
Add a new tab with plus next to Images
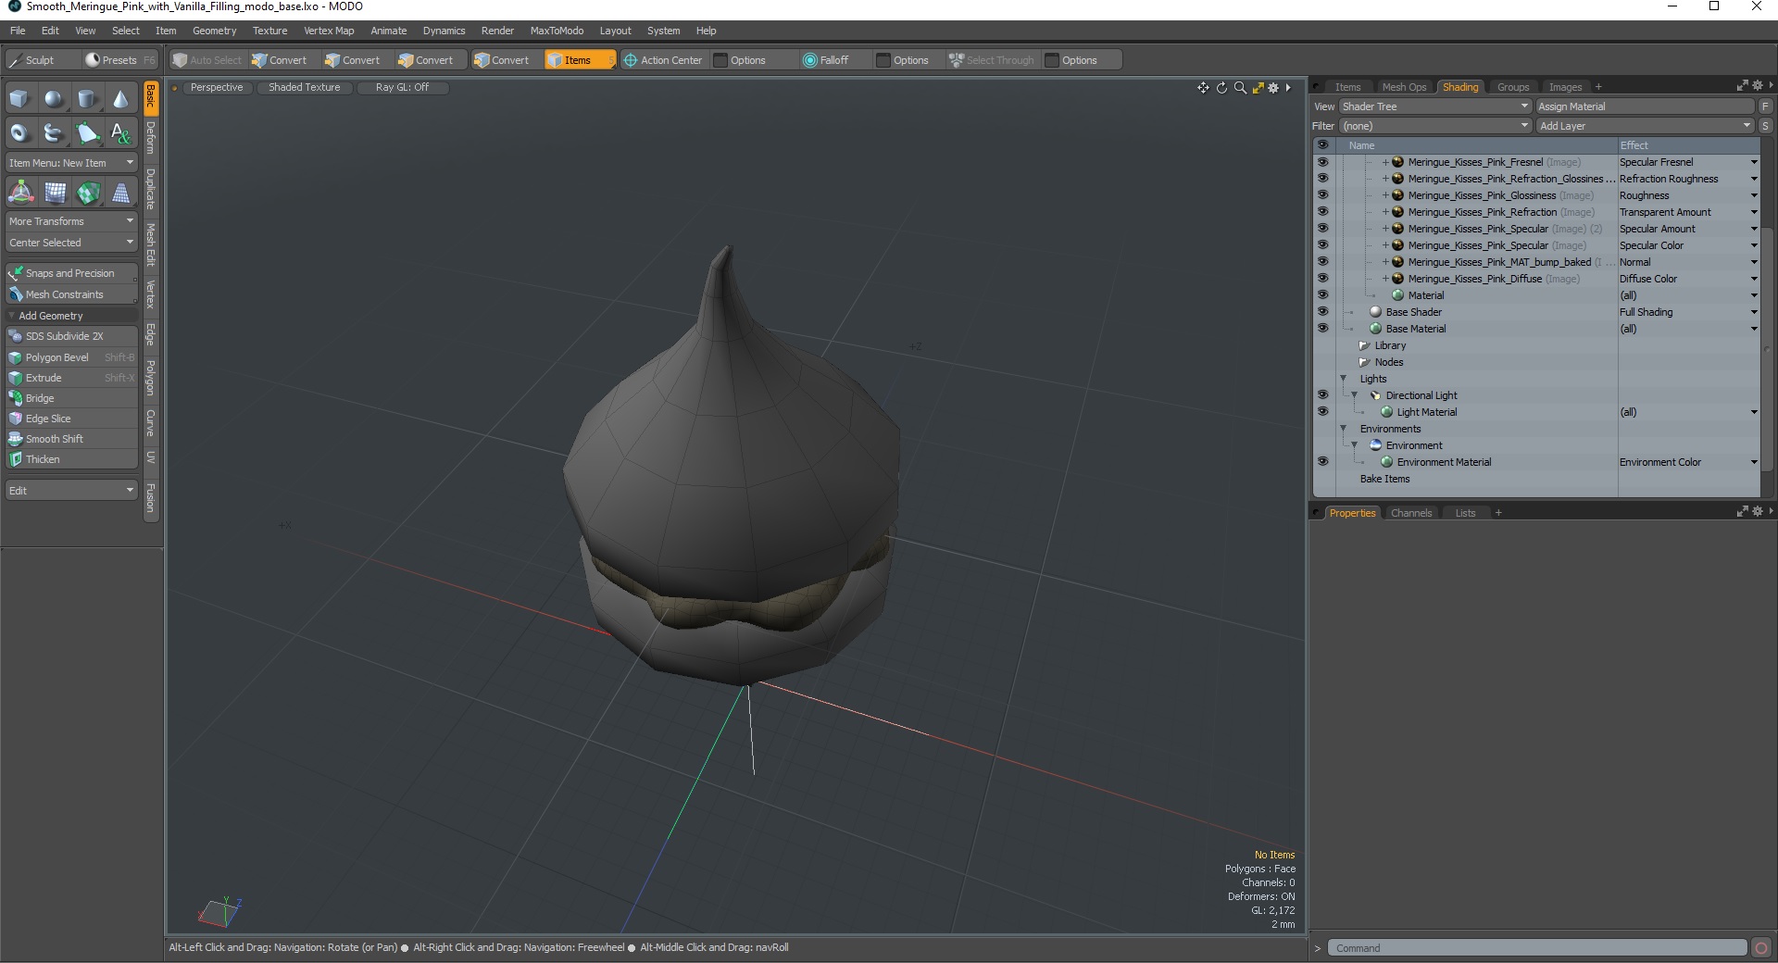[1598, 87]
